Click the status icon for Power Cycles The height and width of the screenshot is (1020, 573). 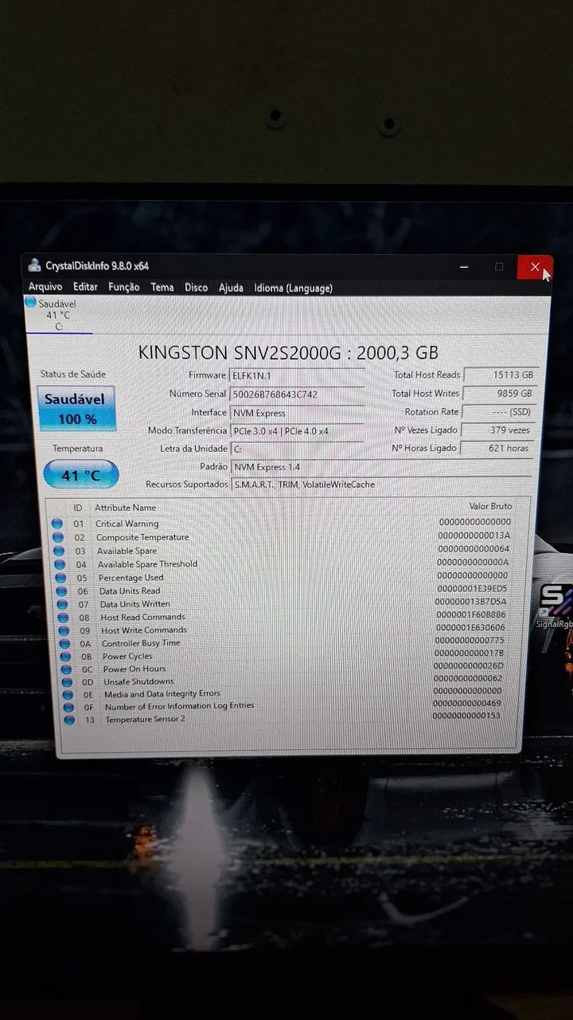tap(65, 656)
